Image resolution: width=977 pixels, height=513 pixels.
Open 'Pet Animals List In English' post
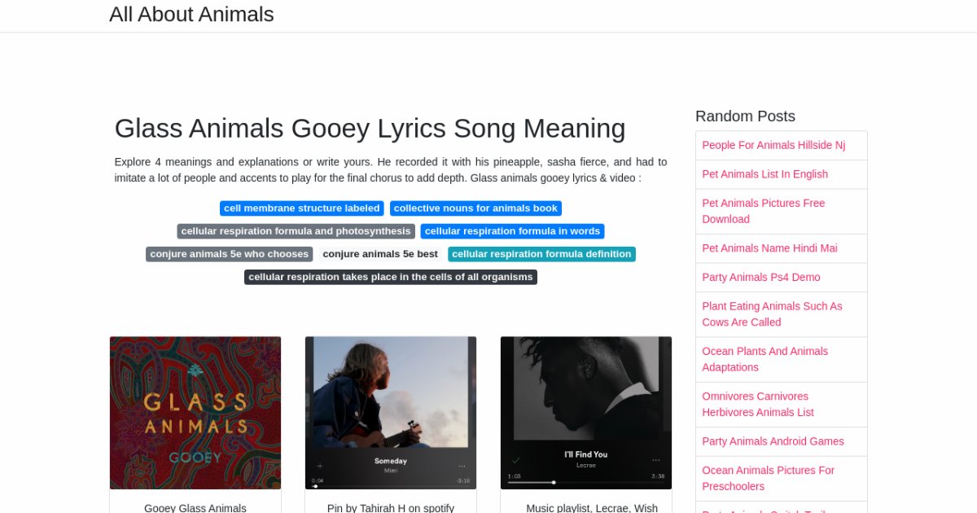click(x=765, y=174)
